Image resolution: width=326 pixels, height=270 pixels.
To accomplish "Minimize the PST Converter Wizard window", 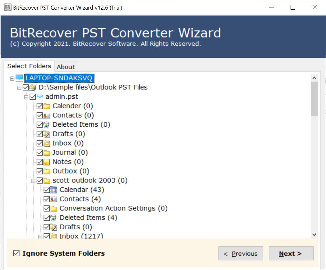I will click(x=271, y=7).
